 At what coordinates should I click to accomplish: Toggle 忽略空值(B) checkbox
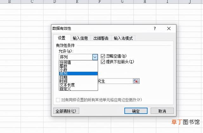(x=103, y=56)
